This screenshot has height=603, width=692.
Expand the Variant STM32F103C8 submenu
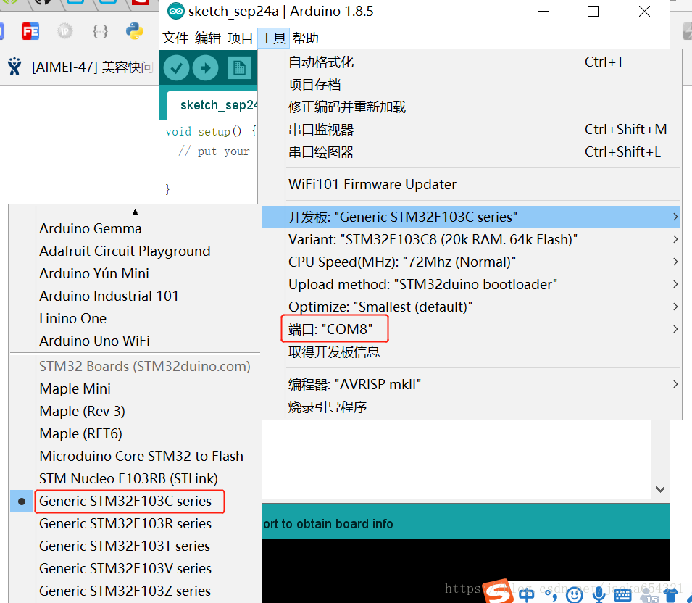tap(470, 239)
